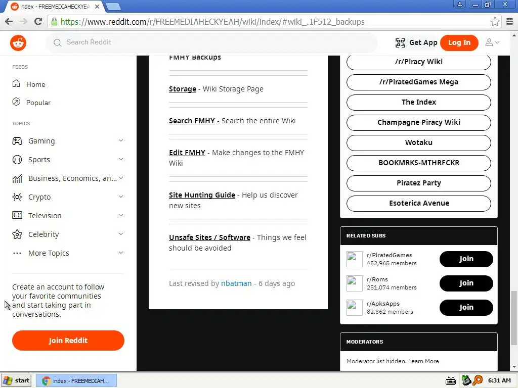Open the user profile icon menu
The height and width of the screenshot is (388, 518).
pos(492,42)
